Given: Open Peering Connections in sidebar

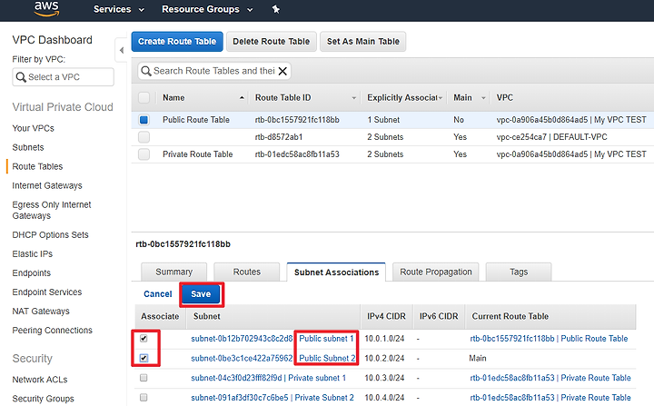Looking at the screenshot, I should (x=53, y=331).
